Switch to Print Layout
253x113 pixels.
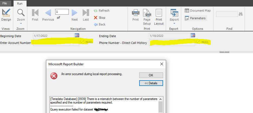point(159,17)
